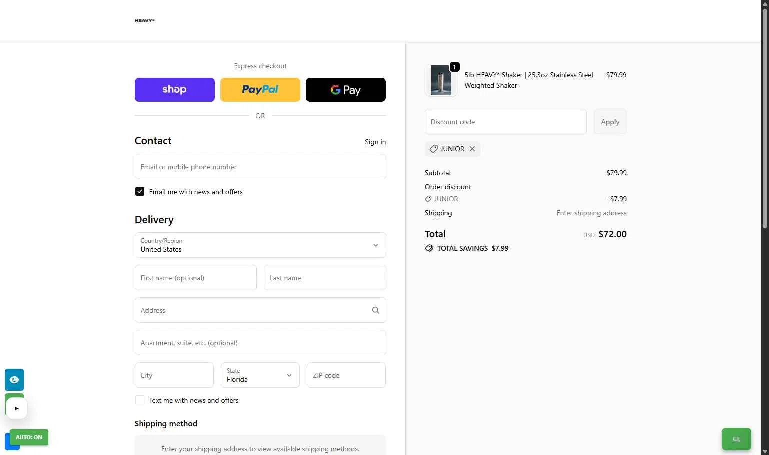The height and width of the screenshot is (455, 769).
Task: Click the blue eye overlay button
Action: click(x=14, y=380)
